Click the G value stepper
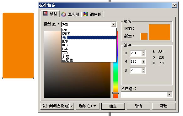The width and height of the screenshot is (183, 116). click(x=143, y=62)
